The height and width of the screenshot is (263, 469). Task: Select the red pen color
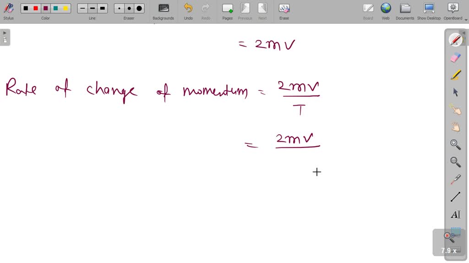click(x=36, y=8)
